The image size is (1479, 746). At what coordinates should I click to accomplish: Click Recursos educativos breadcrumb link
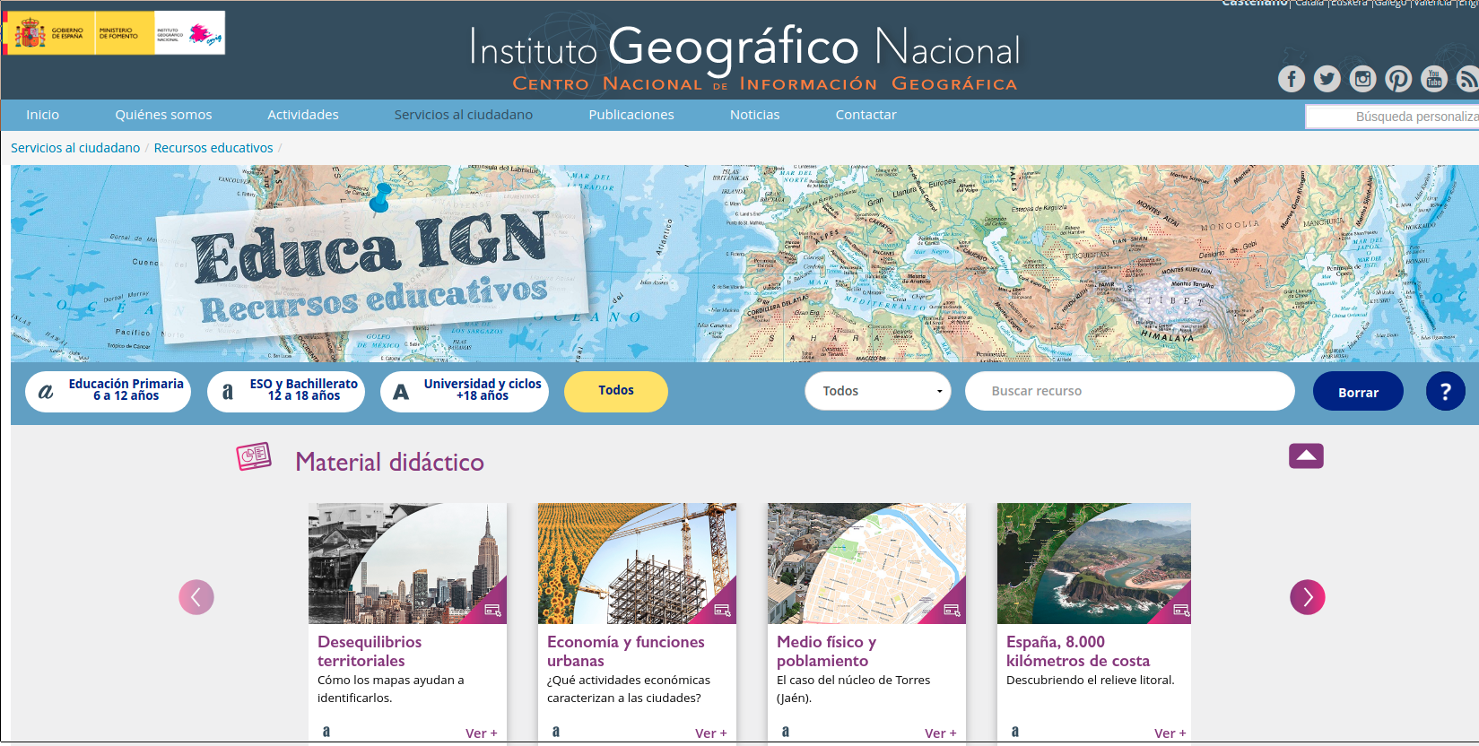click(213, 148)
